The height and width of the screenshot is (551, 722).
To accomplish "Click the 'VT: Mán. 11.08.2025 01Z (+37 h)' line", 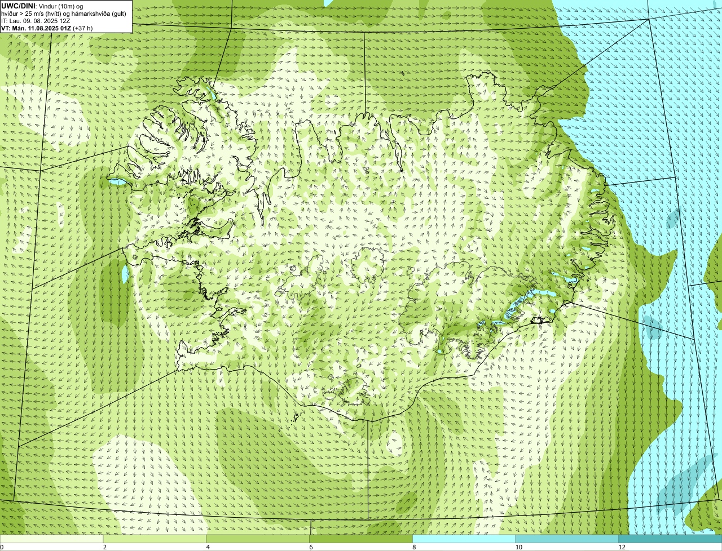I will [47, 28].
